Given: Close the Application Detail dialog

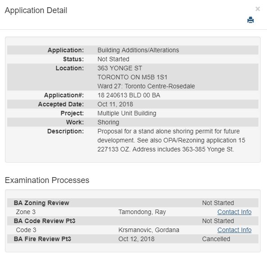Looking at the screenshot, I should (258, 9).
